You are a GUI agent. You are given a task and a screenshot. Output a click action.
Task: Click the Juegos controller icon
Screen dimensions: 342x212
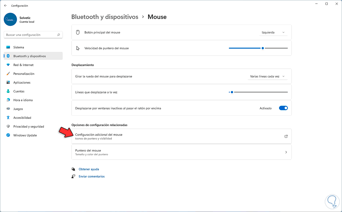pyautogui.click(x=8, y=109)
